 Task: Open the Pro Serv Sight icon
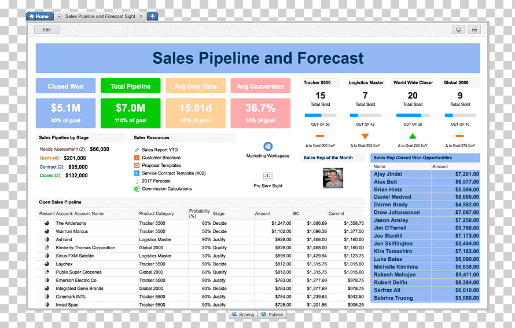(x=268, y=176)
